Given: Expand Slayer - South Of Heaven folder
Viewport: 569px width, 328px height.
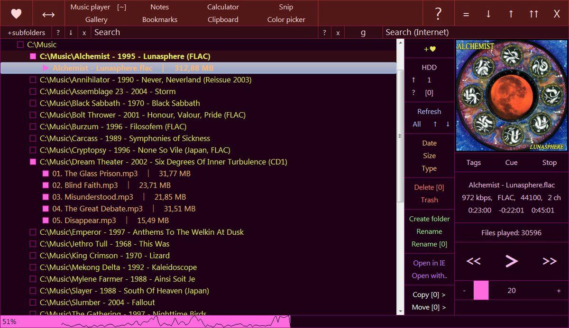Looking at the screenshot, I should (124, 291).
